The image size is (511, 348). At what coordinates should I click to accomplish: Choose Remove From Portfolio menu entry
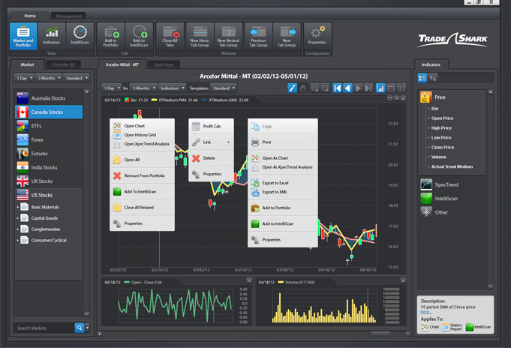[x=143, y=175]
